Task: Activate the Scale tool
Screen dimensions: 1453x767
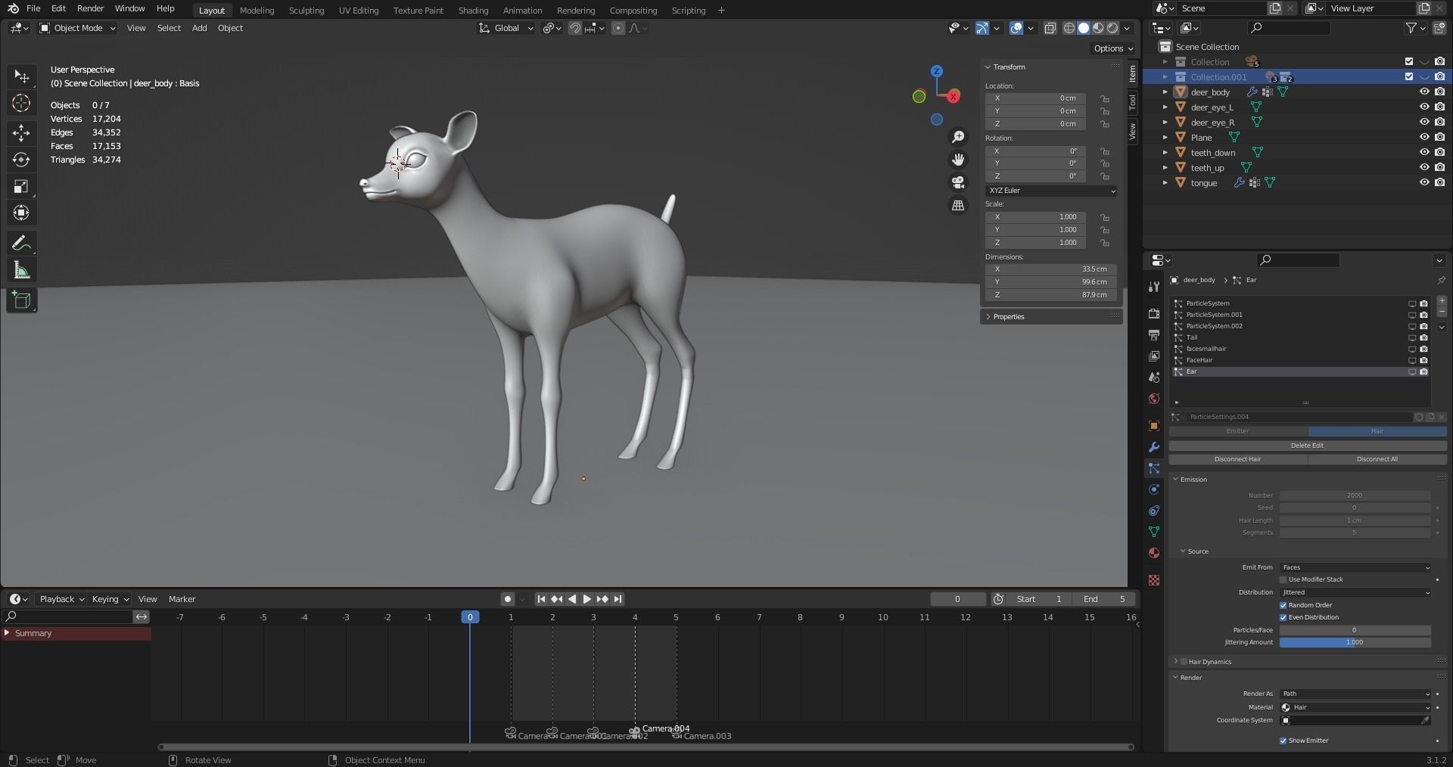Action: pyautogui.click(x=21, y=187)
